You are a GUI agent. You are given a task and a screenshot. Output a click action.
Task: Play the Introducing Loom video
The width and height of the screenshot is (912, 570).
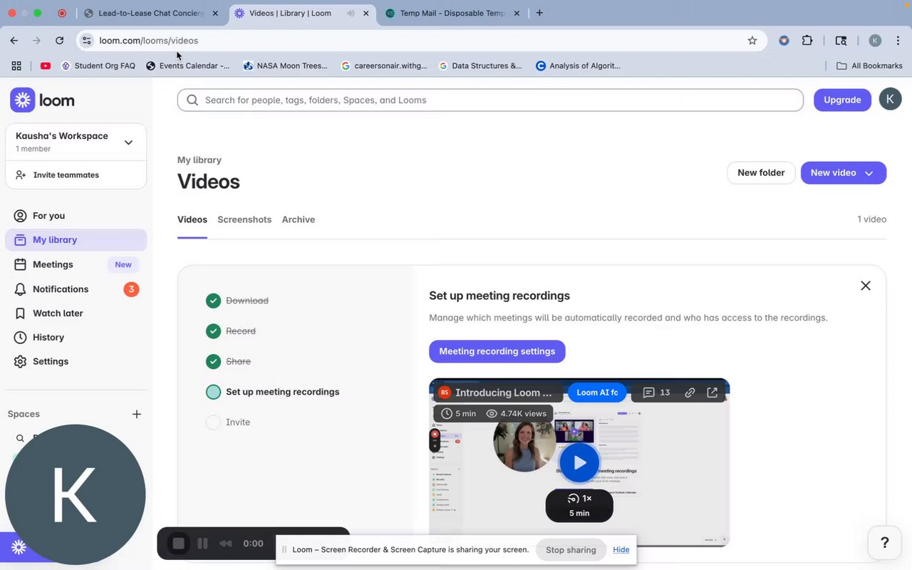579,463
